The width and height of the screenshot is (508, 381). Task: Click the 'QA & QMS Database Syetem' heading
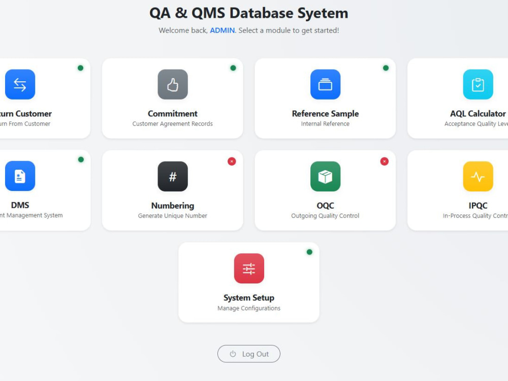tap(249, 13)
